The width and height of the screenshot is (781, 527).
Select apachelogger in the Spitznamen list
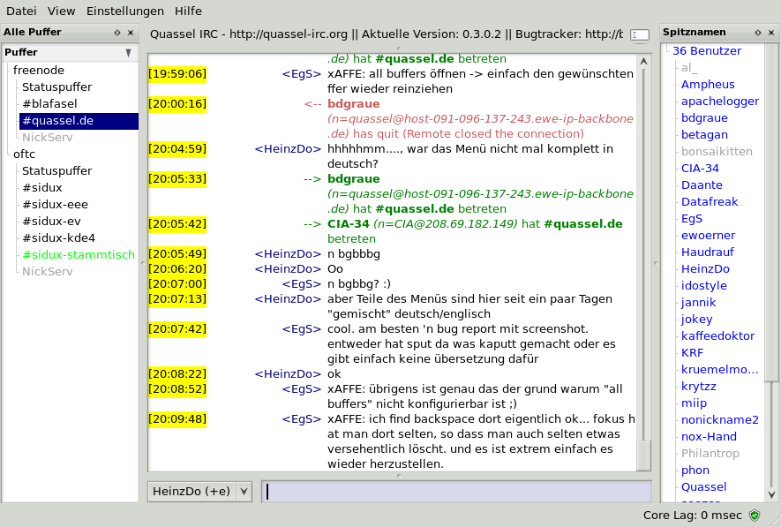pyautogui.click(x=720, y=102)
